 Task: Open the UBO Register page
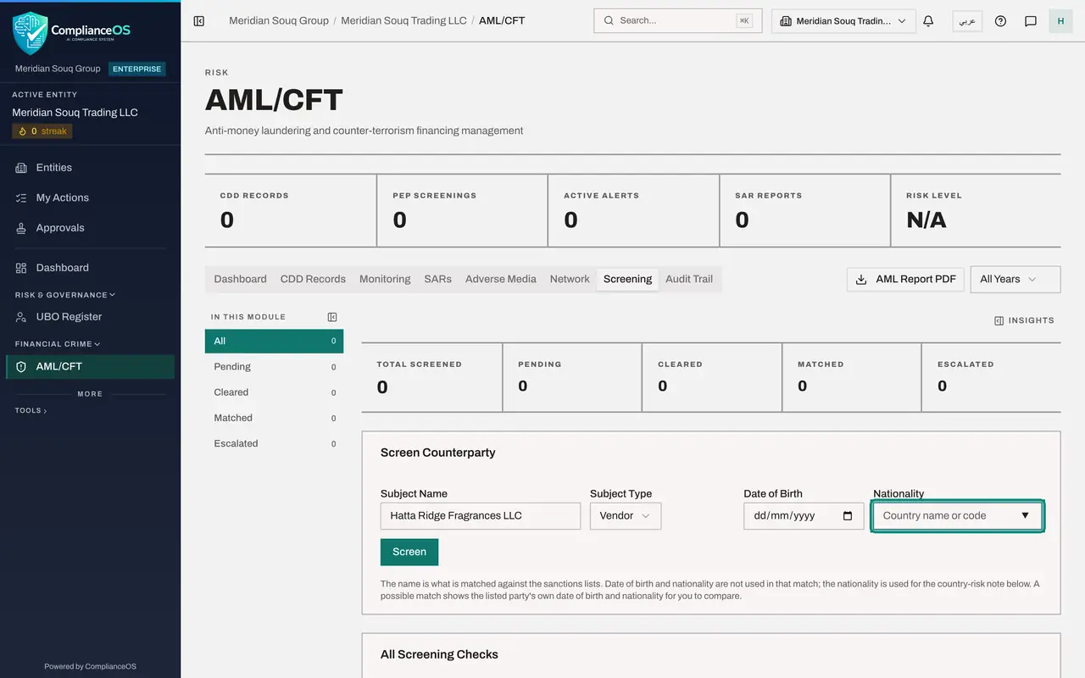point(91,317)
